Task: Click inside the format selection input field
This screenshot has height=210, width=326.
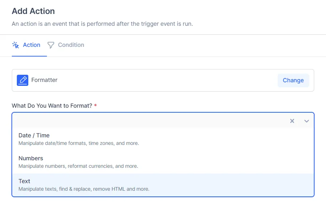Action: point(143,121)
